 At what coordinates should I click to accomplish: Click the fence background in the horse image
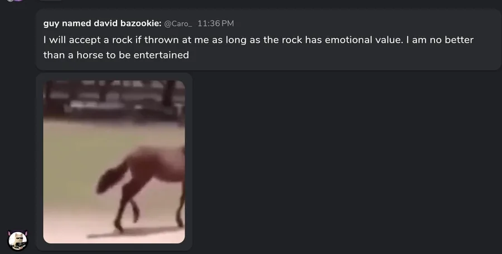point(114,99)
